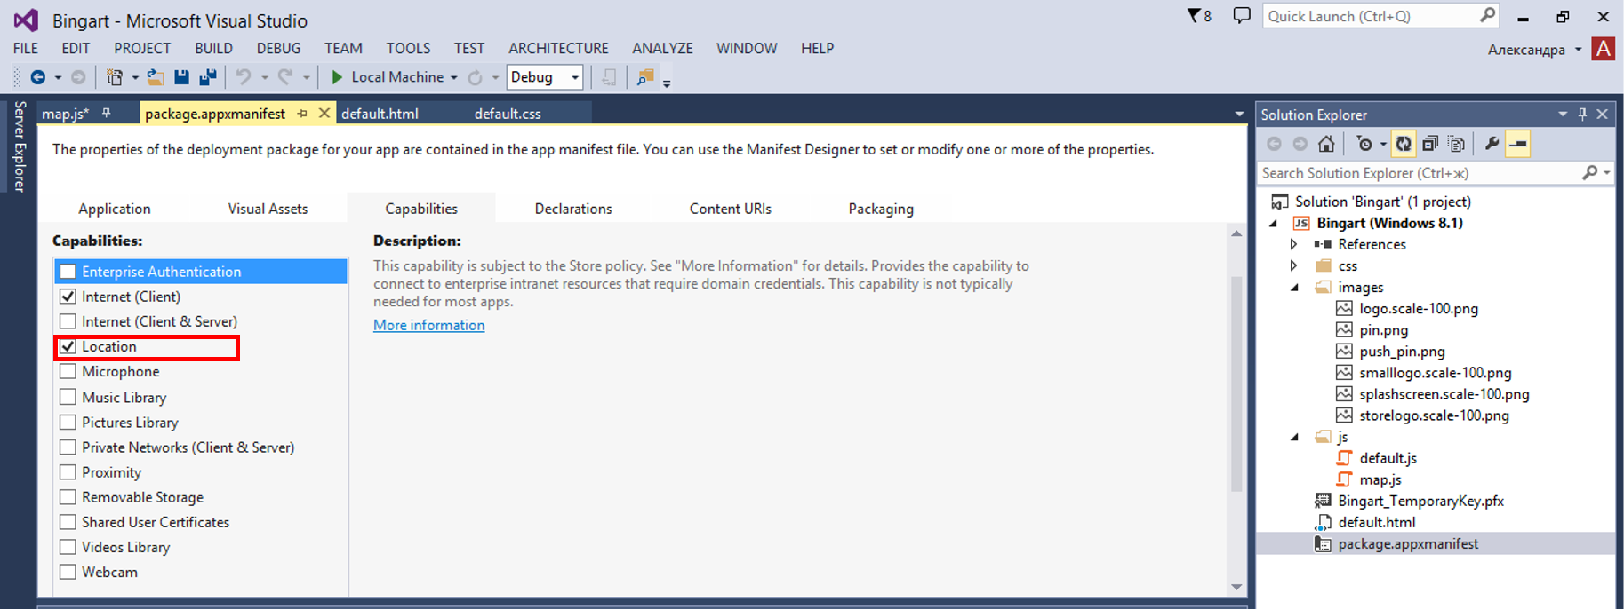
Task: Collapse the Bingart (Windows 8.1) project node
Action: tap(1273, 223)
